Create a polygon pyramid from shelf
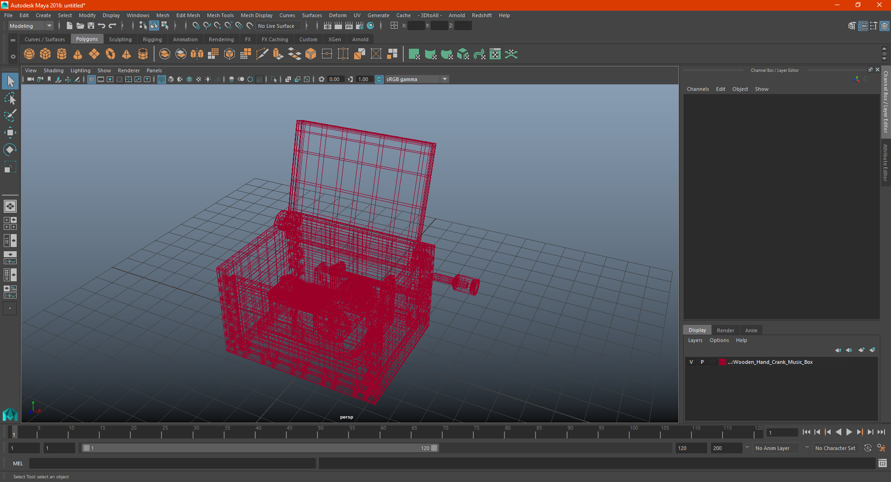Screen dimensions: 891x482 pyautogui.click(x=126, y=54)
